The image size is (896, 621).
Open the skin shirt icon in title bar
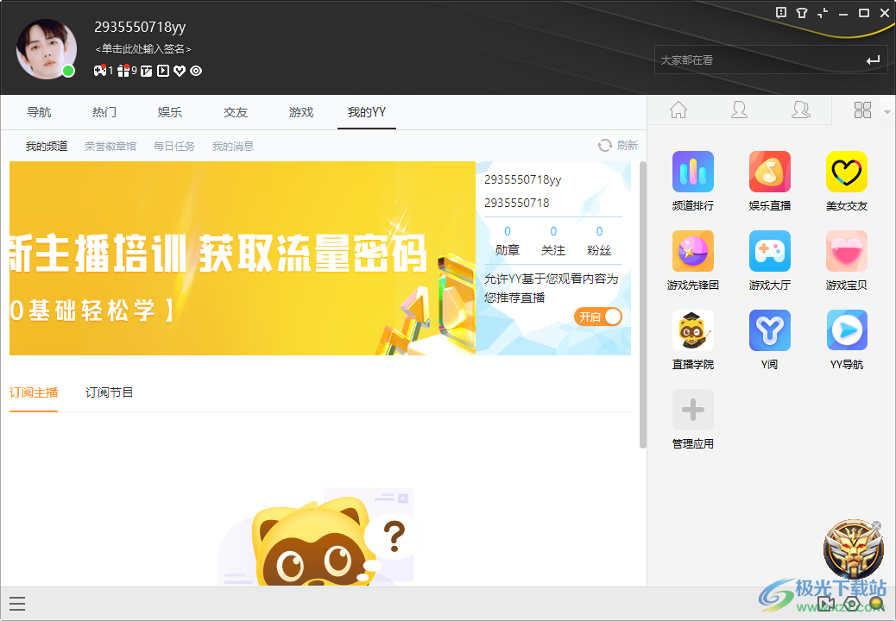[802, 13]
